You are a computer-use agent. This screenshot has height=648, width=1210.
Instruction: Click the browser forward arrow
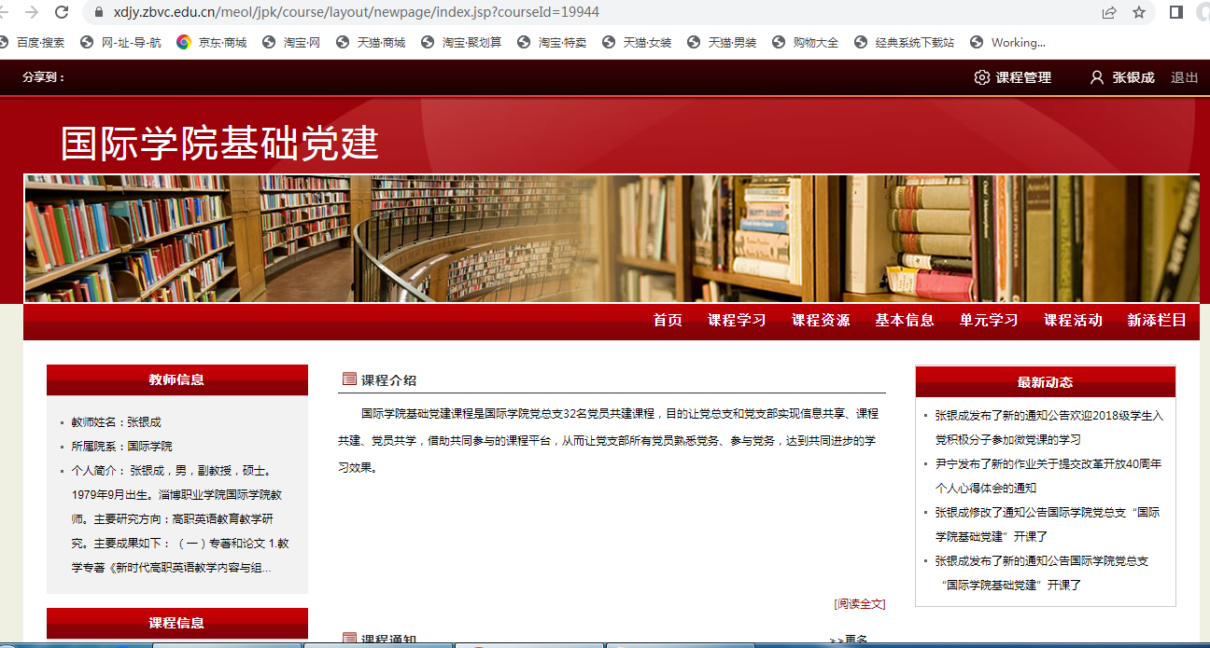[31, 12]
